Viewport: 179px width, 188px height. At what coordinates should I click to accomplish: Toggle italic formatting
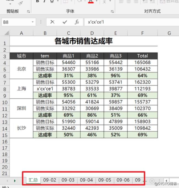pos(45,1)
